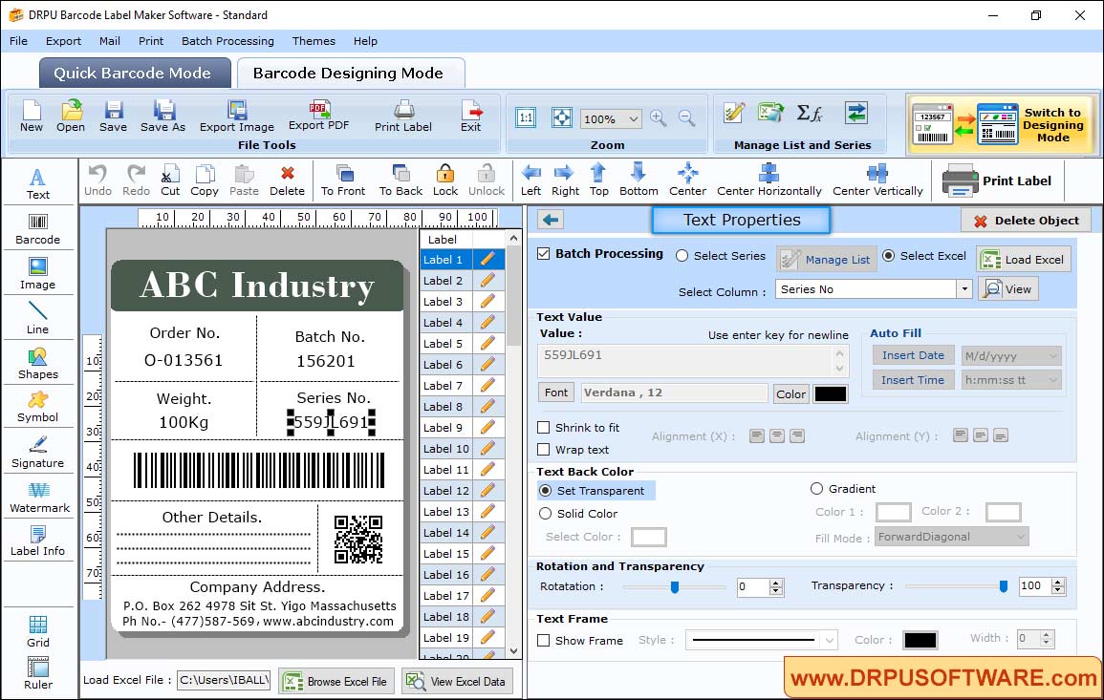1104x700 pixels.
Task: Open Label Info in sidebar
Action: 38,541
